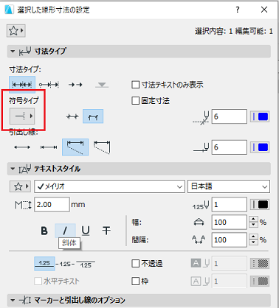The image size is (279, 308).
Task: Enable the 寸法テキストのみ表示 checkbox
Action: click(x=136, y=85)
